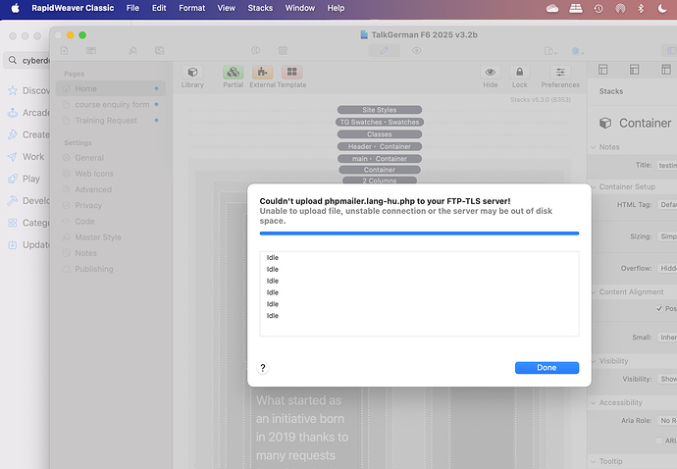Image resolution: width=677 pixels, height=469 pixels.
Task: Collapse the Accessibility section
Action: click(594, 403)
